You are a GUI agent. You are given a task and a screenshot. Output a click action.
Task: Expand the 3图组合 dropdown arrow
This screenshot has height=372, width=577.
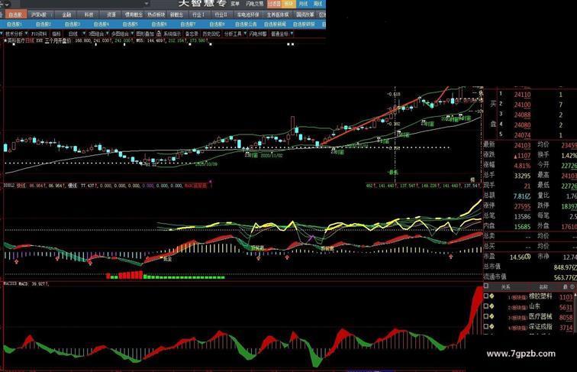click(108, 34)
